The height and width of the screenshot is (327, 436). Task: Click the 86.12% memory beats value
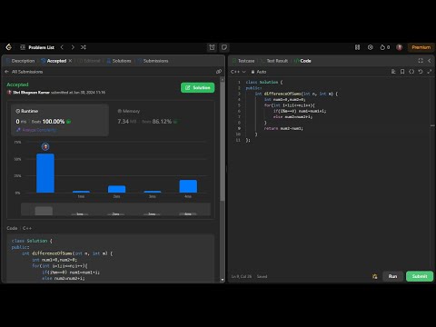[x=162, y=122]
